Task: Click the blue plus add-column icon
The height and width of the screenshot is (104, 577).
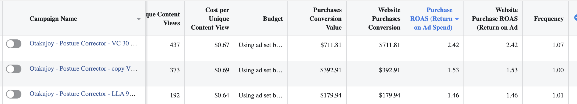Action: coord(576,18)
